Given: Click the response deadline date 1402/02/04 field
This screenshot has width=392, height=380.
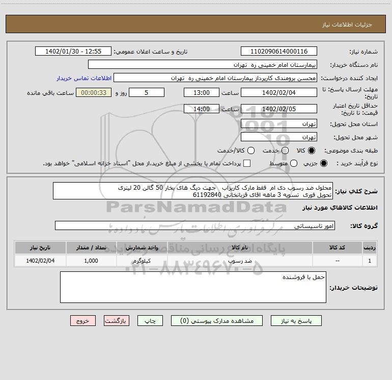Looking at the screenshot, I should click(279, 92).
